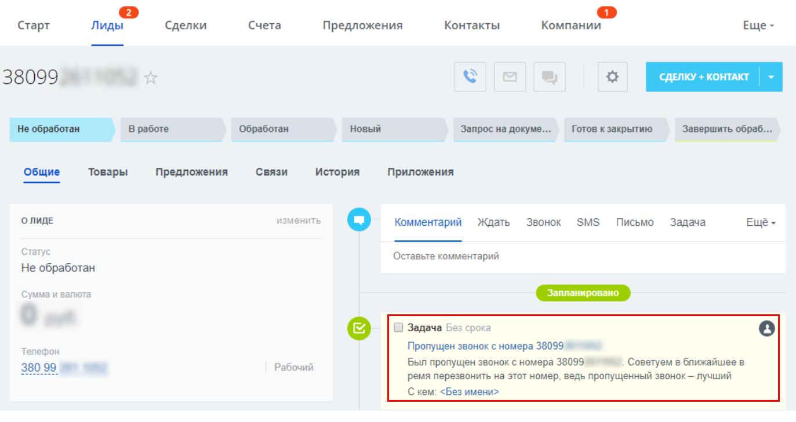Screen dimensions: 796x422
Task: Expand the timeline Ещё dropdown
Action: point(761,223)
